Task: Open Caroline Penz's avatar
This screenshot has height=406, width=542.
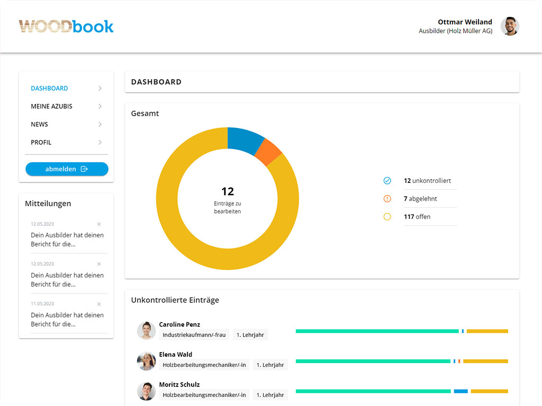Action: 146,330
